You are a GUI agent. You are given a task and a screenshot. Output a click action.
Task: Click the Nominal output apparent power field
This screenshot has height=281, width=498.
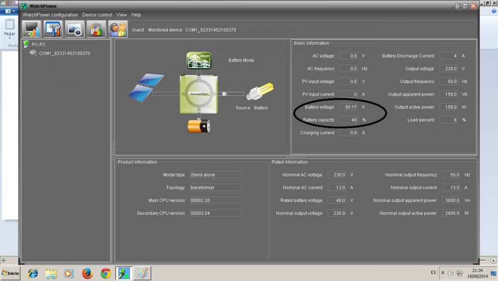tap(451, 200)
